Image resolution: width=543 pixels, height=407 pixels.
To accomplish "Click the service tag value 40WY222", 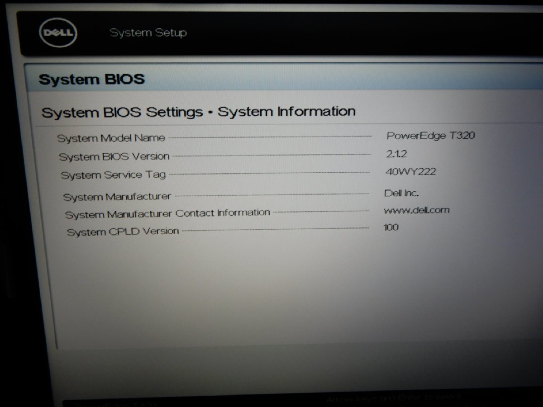I will coord(410,171).
